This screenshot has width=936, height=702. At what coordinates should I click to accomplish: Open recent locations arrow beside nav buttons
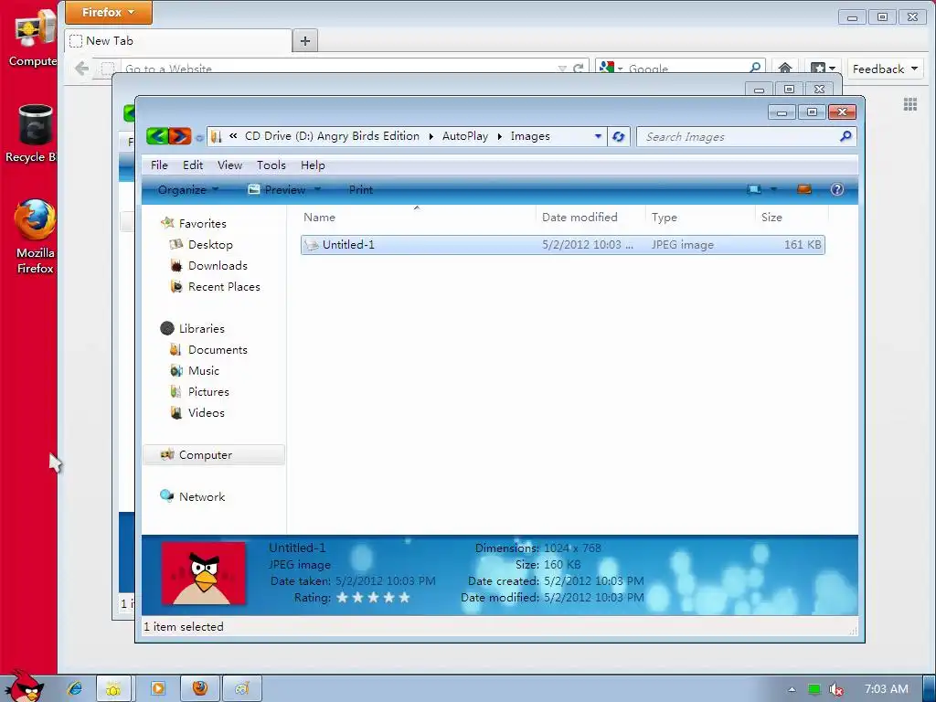(x=199, y=137)
